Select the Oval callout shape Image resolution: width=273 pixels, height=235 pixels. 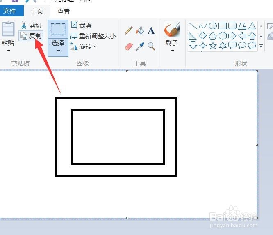pyautogui.click(x=242, y=45)
